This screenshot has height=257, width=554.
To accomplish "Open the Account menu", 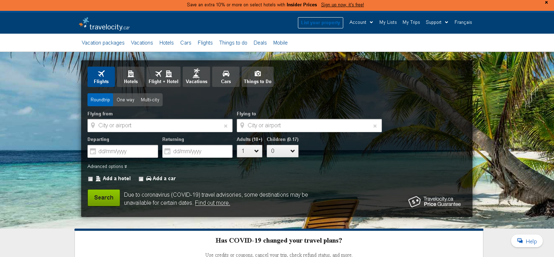I will click(x=361, y=22).
